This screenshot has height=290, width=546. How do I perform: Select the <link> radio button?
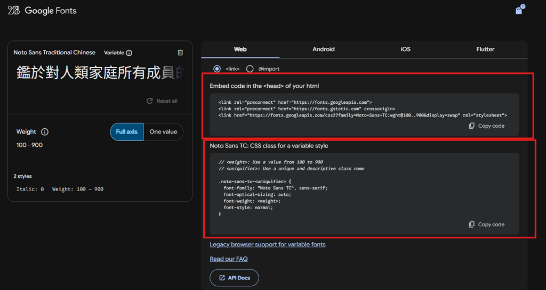pos(217,69)
